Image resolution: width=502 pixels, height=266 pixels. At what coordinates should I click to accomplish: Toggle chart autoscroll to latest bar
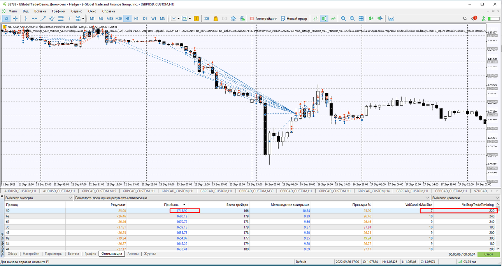(x=372, y=18)
